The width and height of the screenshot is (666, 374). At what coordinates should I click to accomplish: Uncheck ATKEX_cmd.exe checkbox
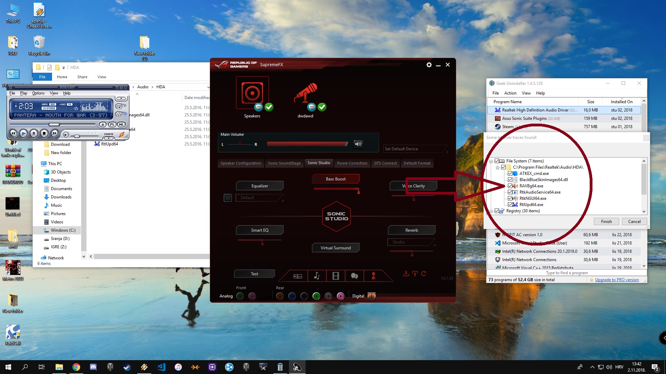[x=510, y=173]
